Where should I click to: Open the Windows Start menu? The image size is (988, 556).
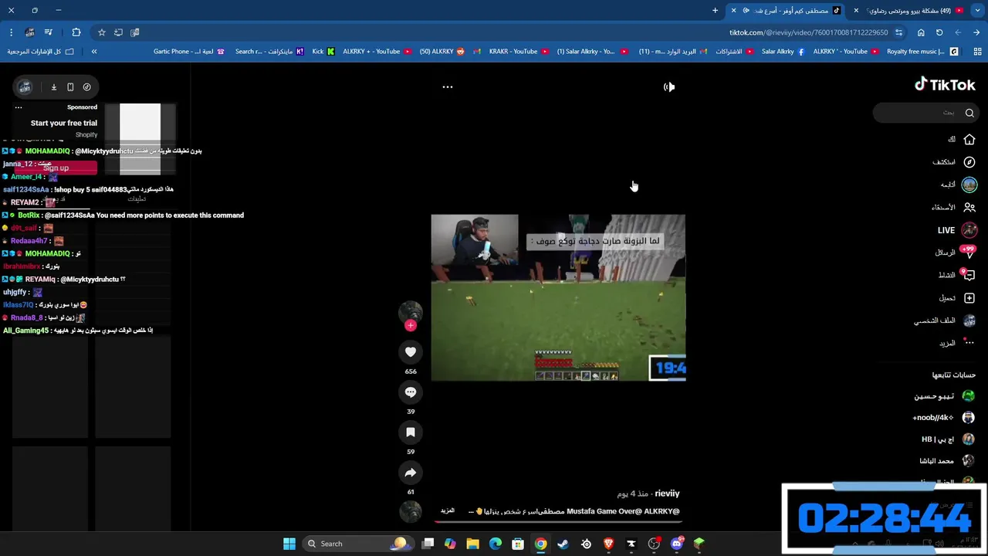(289, 544)
